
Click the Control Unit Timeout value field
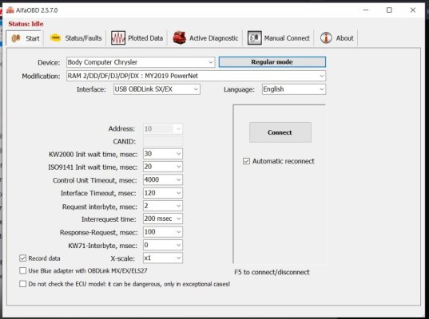coord(163,179)
